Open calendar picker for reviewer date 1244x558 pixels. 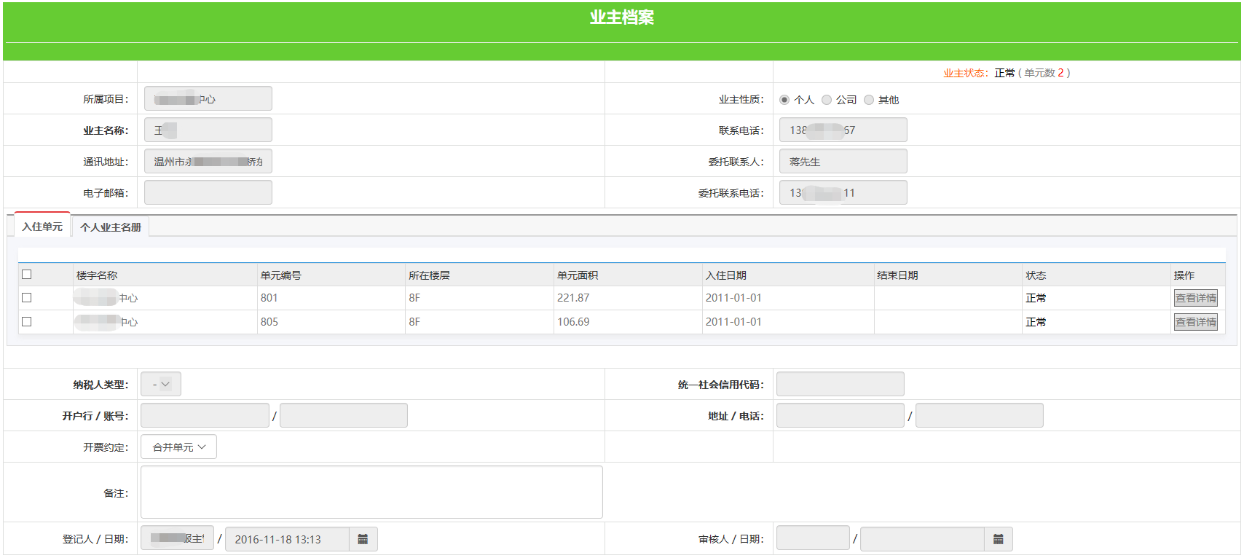[x=998, y=539]
